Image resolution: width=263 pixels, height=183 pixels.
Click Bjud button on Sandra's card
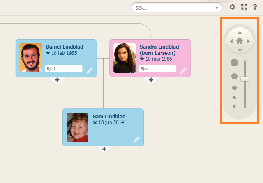pyautogui.click(x=157, y=68)
